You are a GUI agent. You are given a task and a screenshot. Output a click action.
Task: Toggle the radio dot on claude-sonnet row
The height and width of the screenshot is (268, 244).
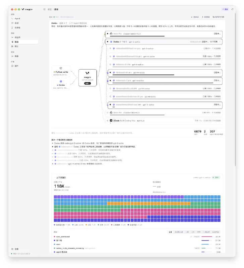coord(107,34)
